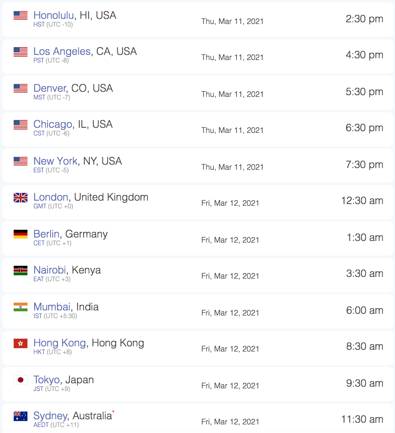395x433 pixels.
Task: Open the Denver city link
Action: [x=50, y=88]
